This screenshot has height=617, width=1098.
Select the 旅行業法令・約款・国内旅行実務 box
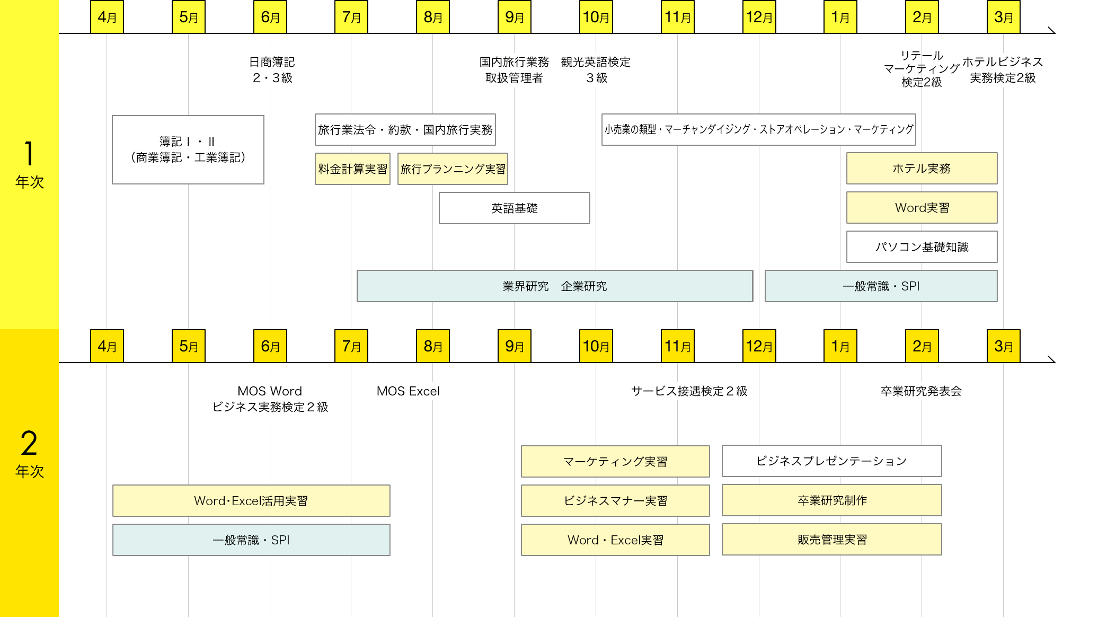[405, 129]
